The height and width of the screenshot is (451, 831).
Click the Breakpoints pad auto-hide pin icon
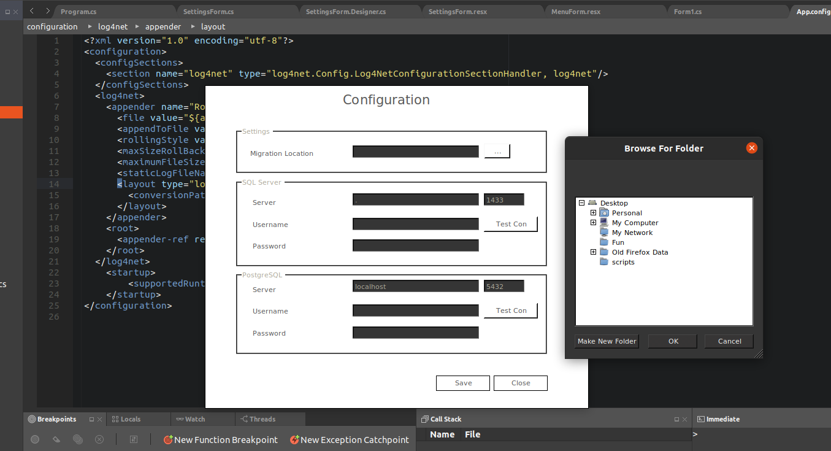(x=91, y=419)
